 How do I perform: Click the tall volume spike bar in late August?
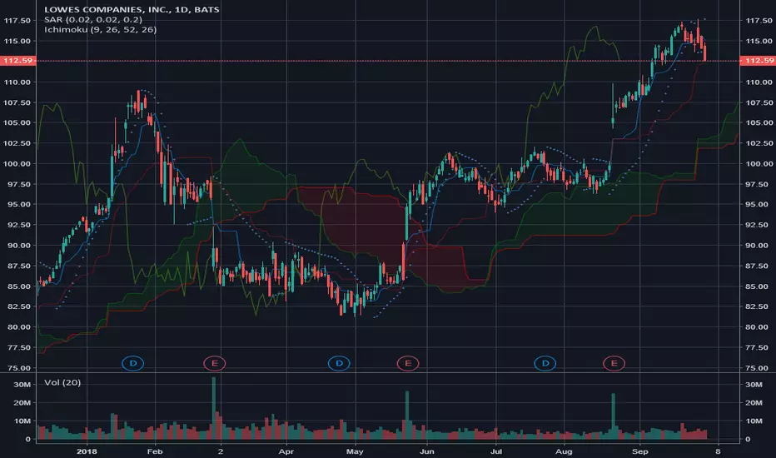click(x=614, y=416)
